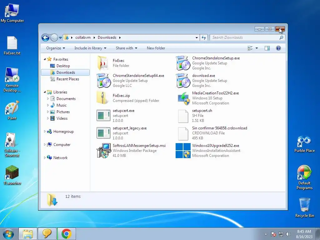This screenshot has height=240, width=320.
Task: Expand the Computer node arrow
Action: (45, 144)
